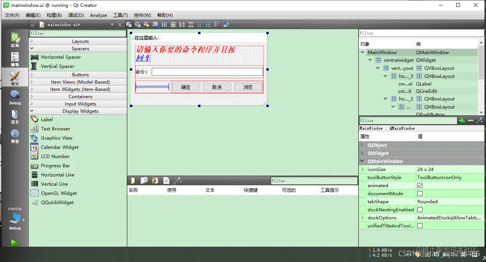The width and height of the screenshot is (486, 262).
Task: Open the Welcome (欢迎) mode
Action: pos(15,40)
